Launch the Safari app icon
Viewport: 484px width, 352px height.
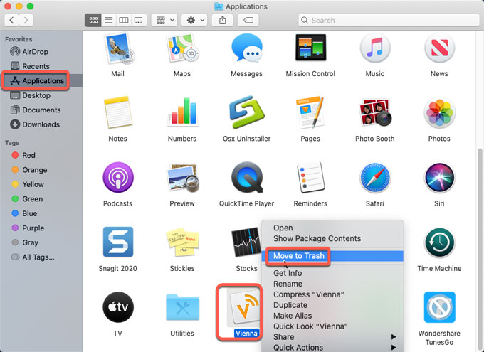374,178
